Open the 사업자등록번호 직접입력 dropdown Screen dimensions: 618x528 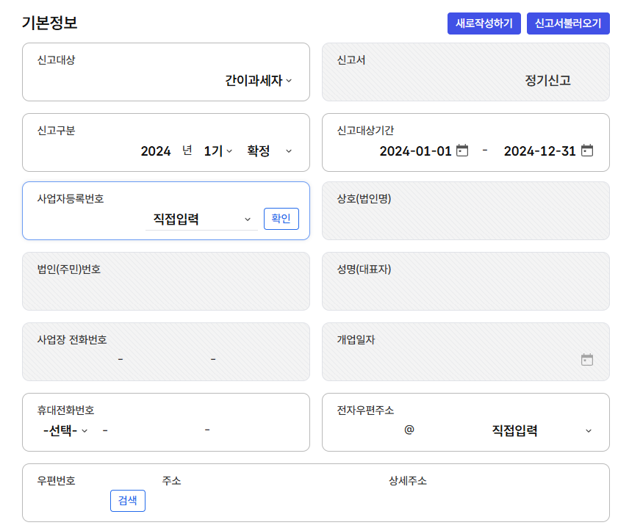201,219
